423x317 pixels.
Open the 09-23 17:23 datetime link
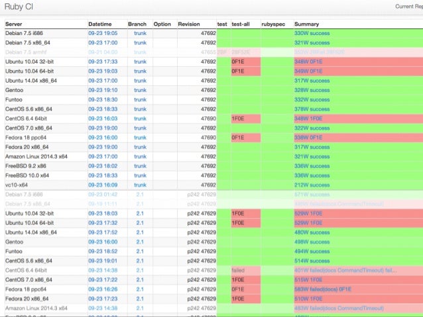[103, 298]
